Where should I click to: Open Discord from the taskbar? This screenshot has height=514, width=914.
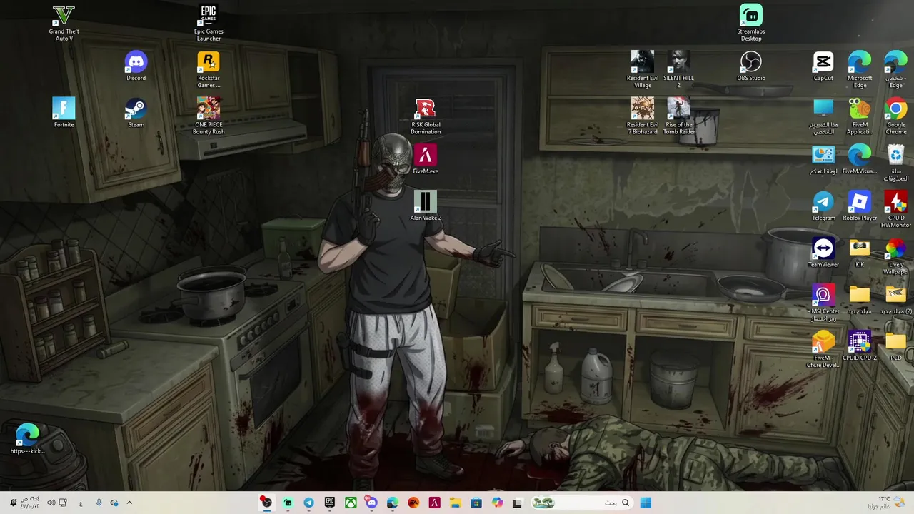(x=371, y=503)
